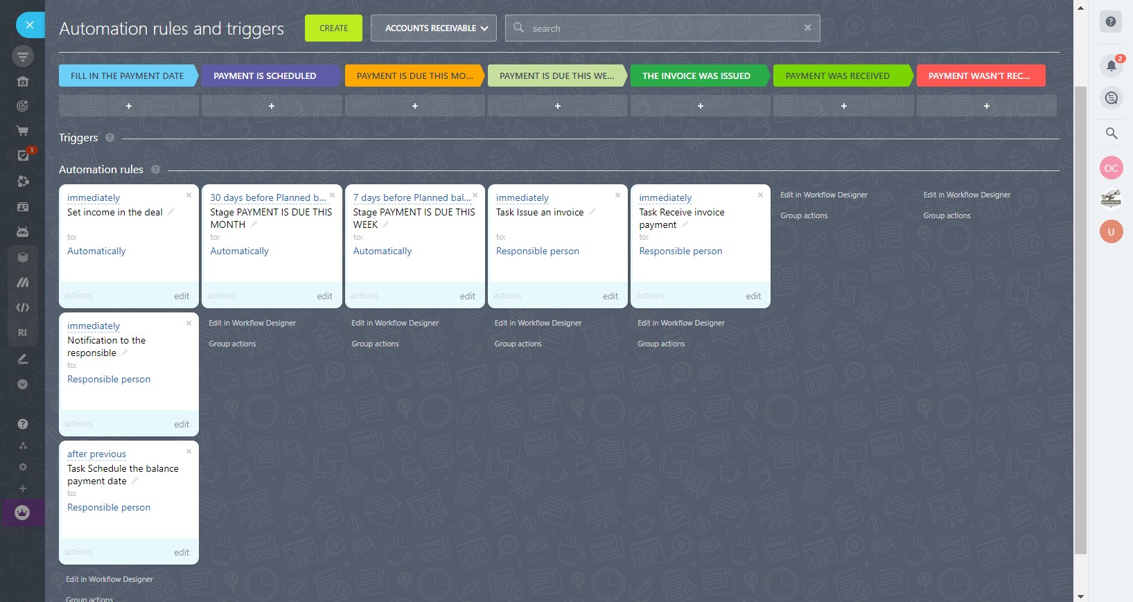Select the 'Payment is scheduled' stage tab
Image resolution: width=1133 pixels, height=602 pixels.
tap(265, 76)
